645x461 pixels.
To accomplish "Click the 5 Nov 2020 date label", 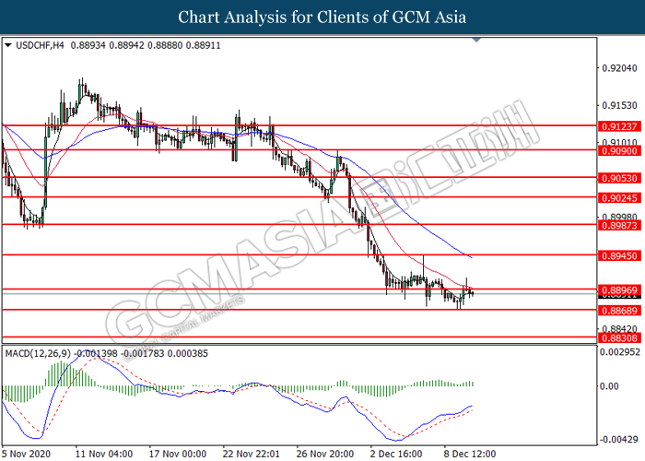I will coord(27,454).
